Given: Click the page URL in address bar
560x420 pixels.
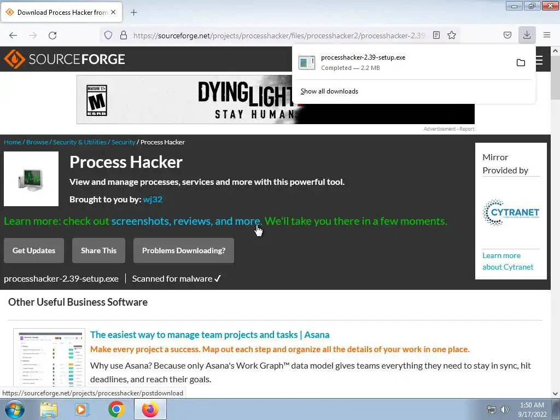Looking at the screenshot, I should point(278,36).
